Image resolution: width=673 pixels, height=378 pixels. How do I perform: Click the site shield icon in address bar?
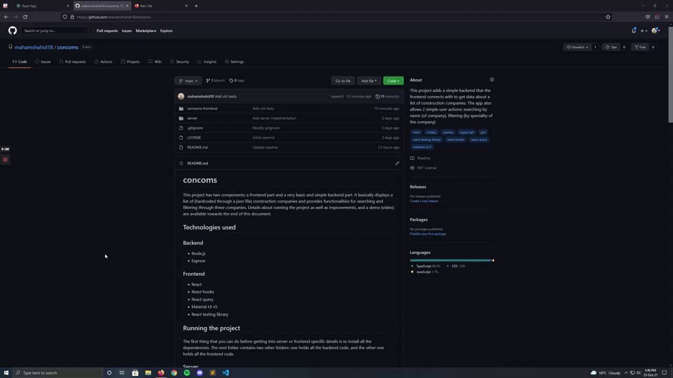65,17
